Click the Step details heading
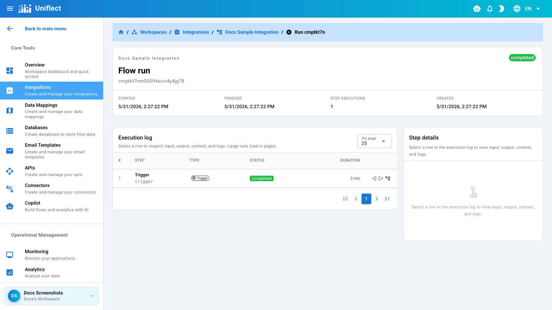The image size is (552, 310). [424, 138]
